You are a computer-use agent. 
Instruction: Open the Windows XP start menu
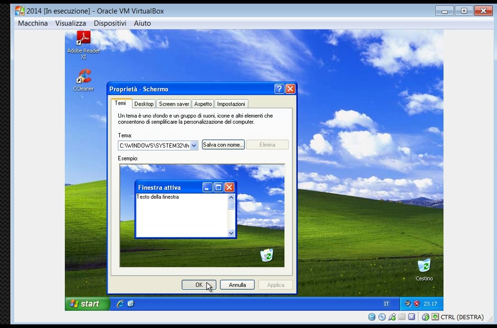coord(87,304)
